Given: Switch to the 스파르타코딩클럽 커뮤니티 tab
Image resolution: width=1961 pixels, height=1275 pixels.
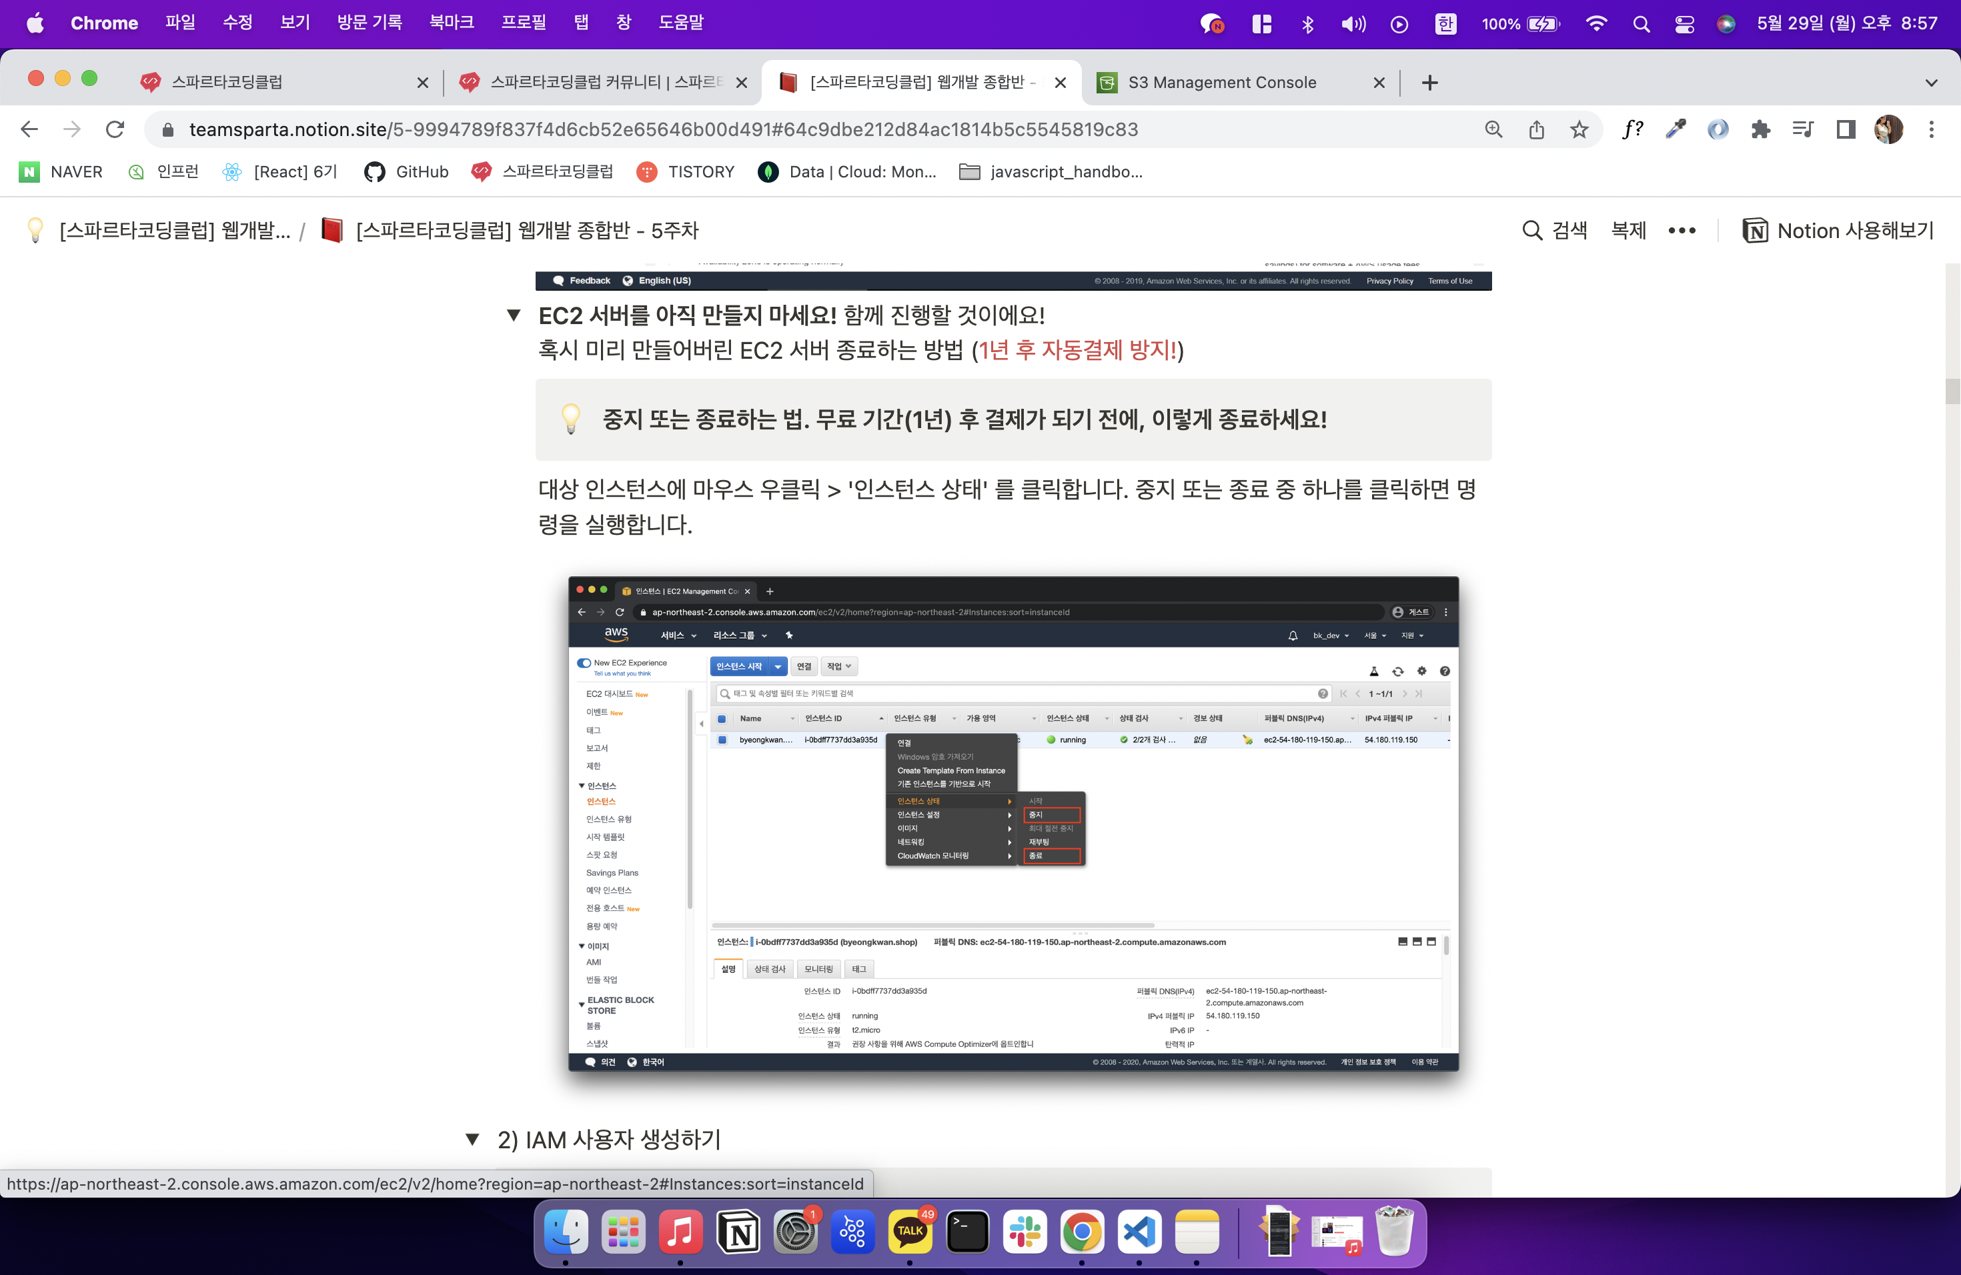Looking at the screenshot, I should pyautogui.click(x=606, y=83).
